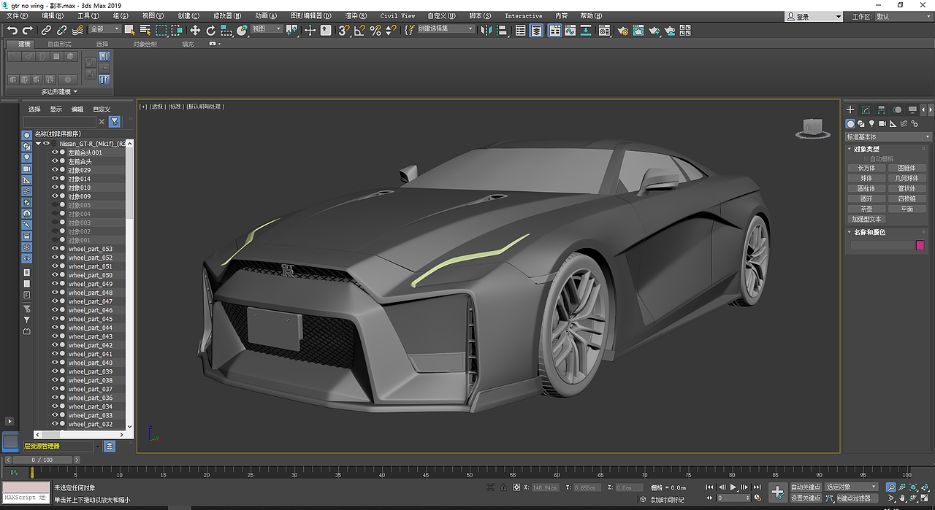Activate the Select and Rotate tool
Screen dimensions: 935x510
coord(210,30)
